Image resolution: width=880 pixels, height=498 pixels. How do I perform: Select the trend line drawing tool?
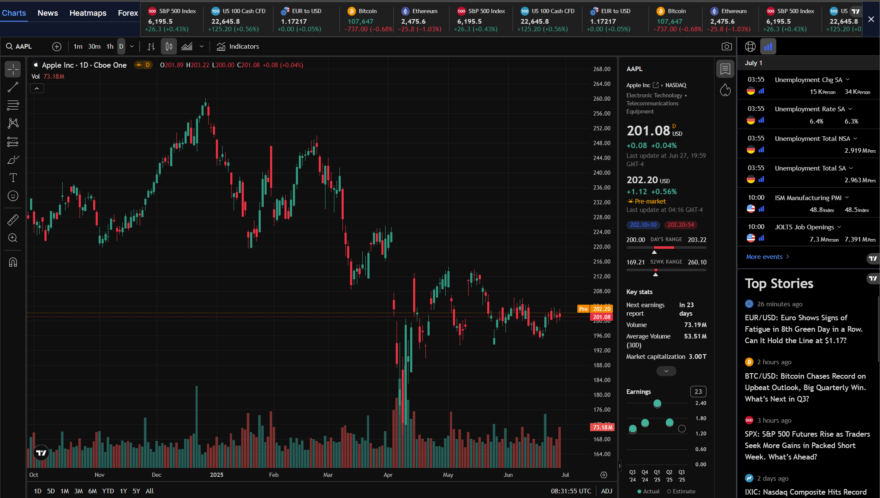13,87
